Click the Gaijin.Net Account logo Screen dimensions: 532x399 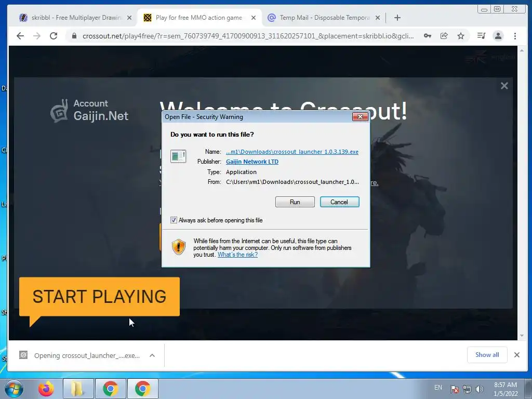pyautogui.click(x=89, y=111)
